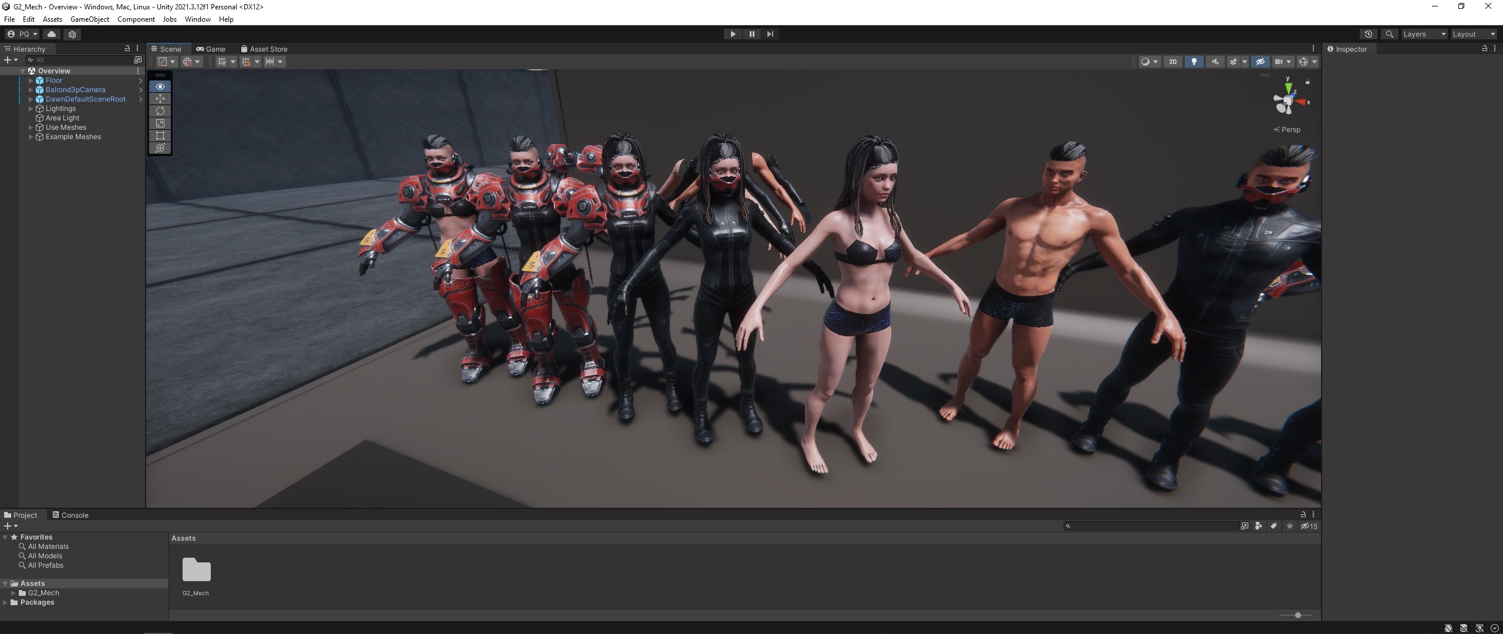This screenshot has width=1503, height=634.
Task: Select the Move tool in scene overlay
Action: coord(160,99)
